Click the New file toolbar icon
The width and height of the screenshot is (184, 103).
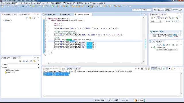(x=2, y=6)
